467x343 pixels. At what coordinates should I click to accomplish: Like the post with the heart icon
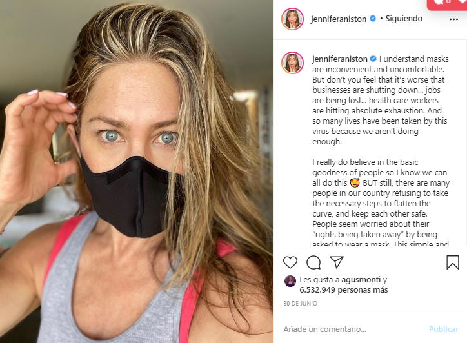click(290, 262)
